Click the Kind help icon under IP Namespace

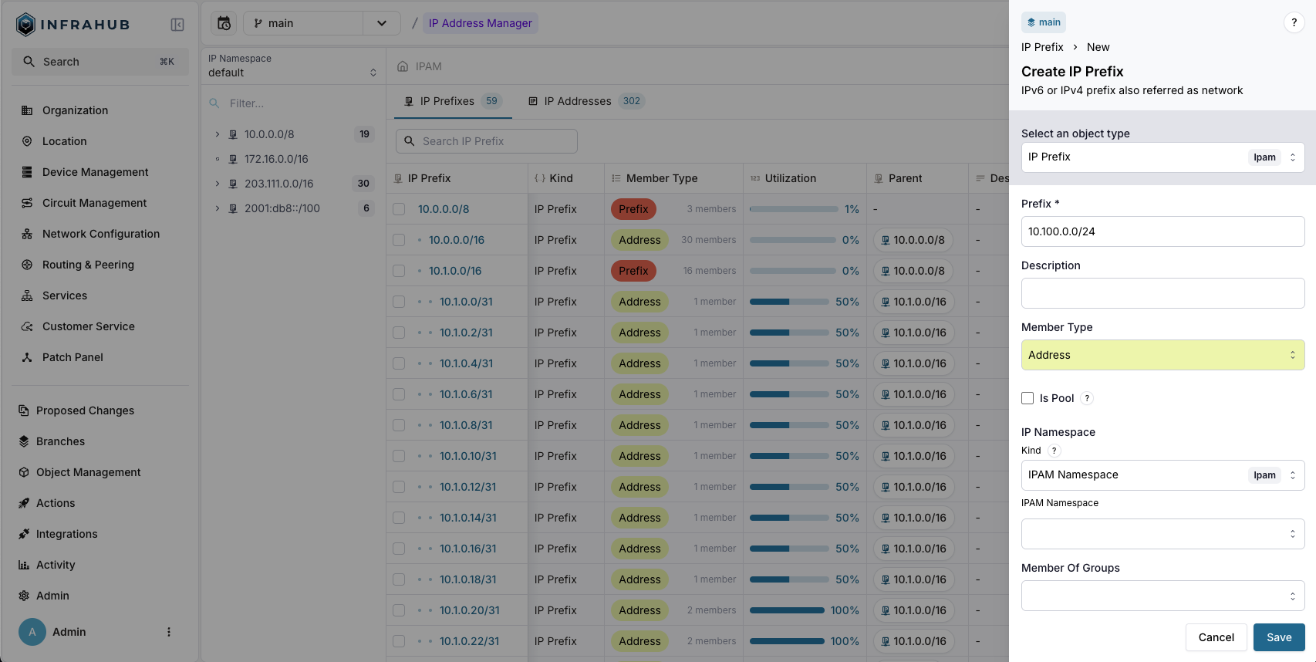(1054, 451)
